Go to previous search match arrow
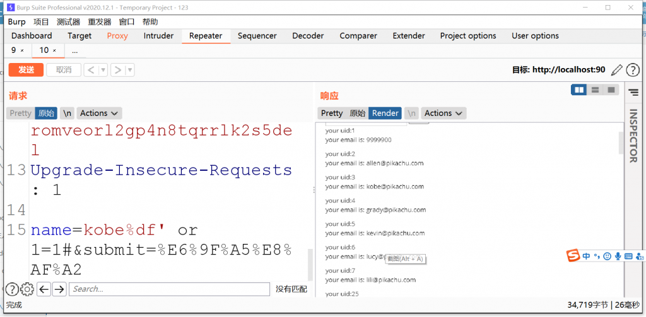The image size is (646, 317). click(x=44, y=289)
